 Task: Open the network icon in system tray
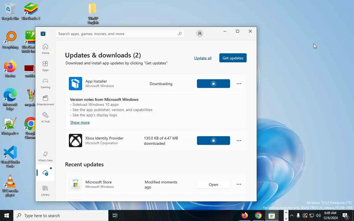(312, 215)
